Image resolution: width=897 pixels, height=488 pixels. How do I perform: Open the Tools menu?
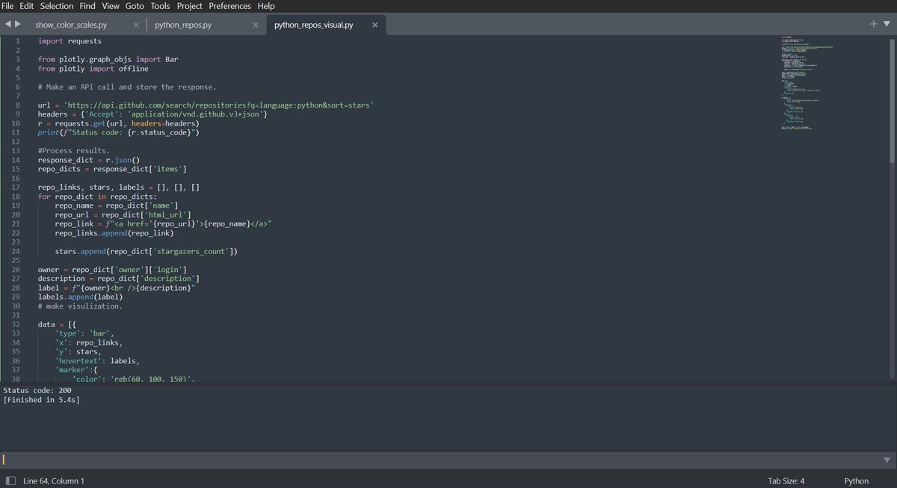coord(160,5)
